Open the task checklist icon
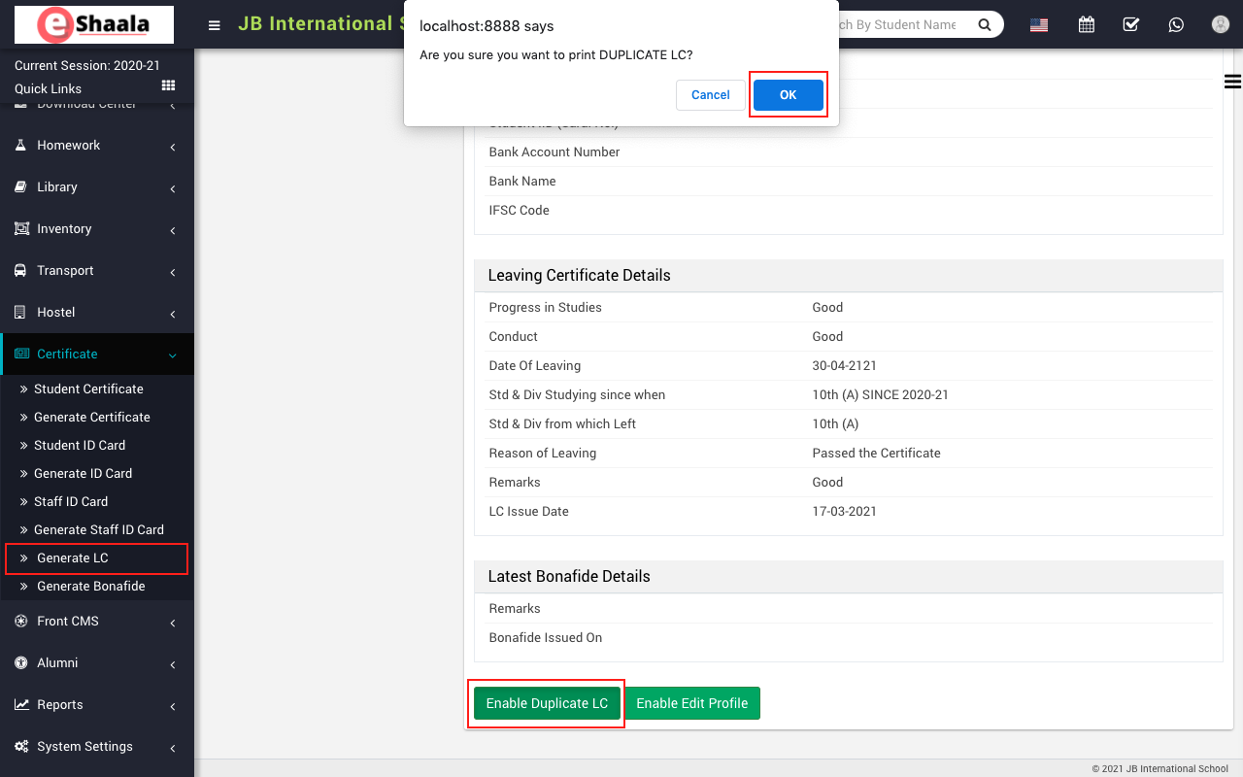Viewport: 1243px width, 777px height. [x=1131, y=25]
